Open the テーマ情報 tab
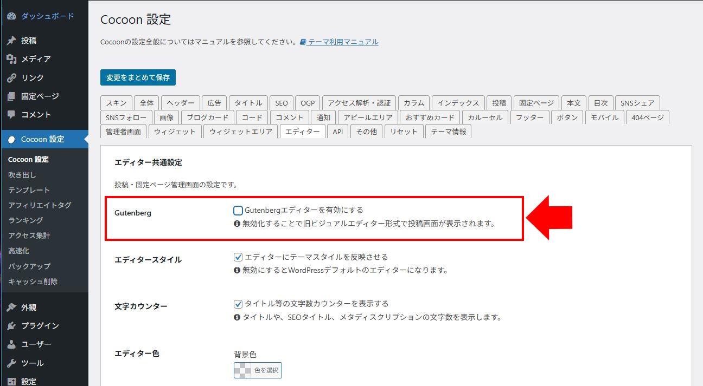703x386 pixels. [x=449, y=132]
